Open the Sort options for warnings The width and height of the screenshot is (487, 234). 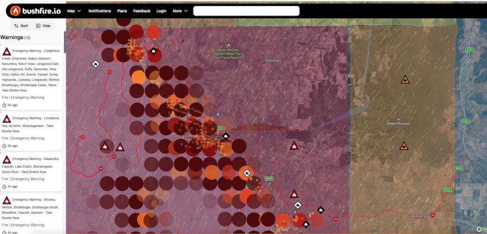coord(21,26)
